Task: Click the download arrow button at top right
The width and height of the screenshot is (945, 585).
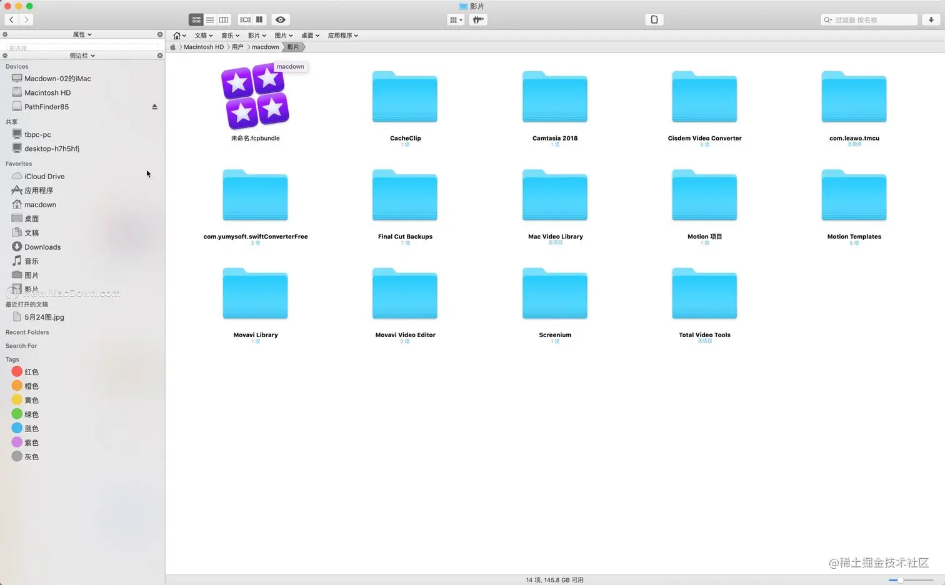Action: (x=931, y=20)
